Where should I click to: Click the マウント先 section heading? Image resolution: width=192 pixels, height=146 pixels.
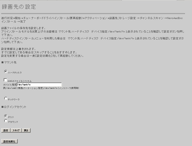pyautogui.click(x=10, y=62)
